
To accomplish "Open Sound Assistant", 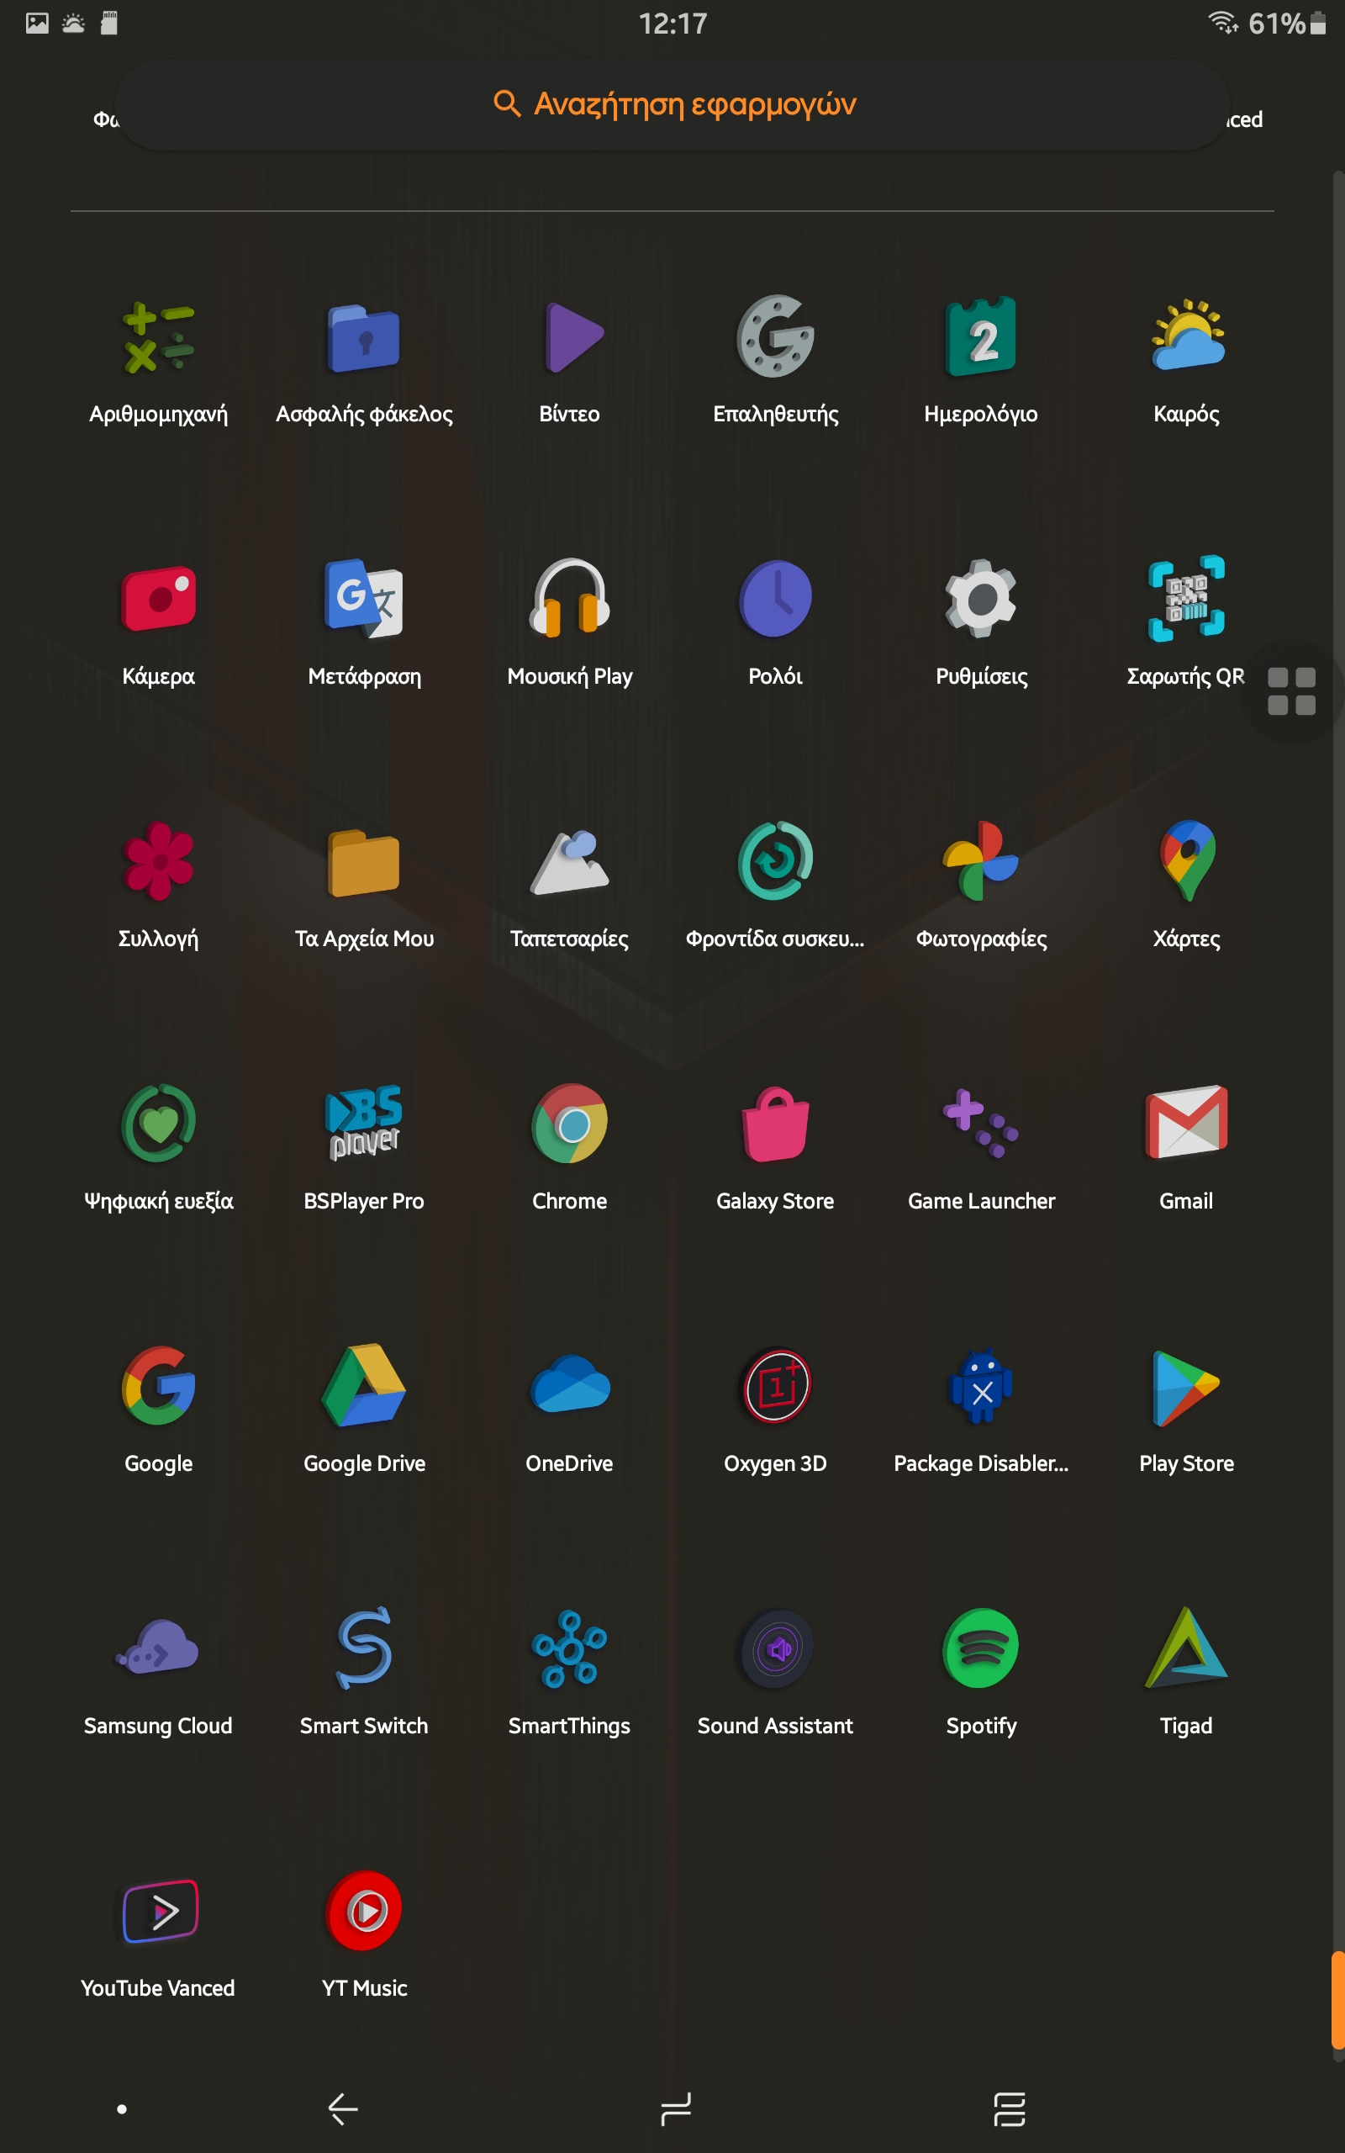I will pyautogui.click(x=775, y=1648).
